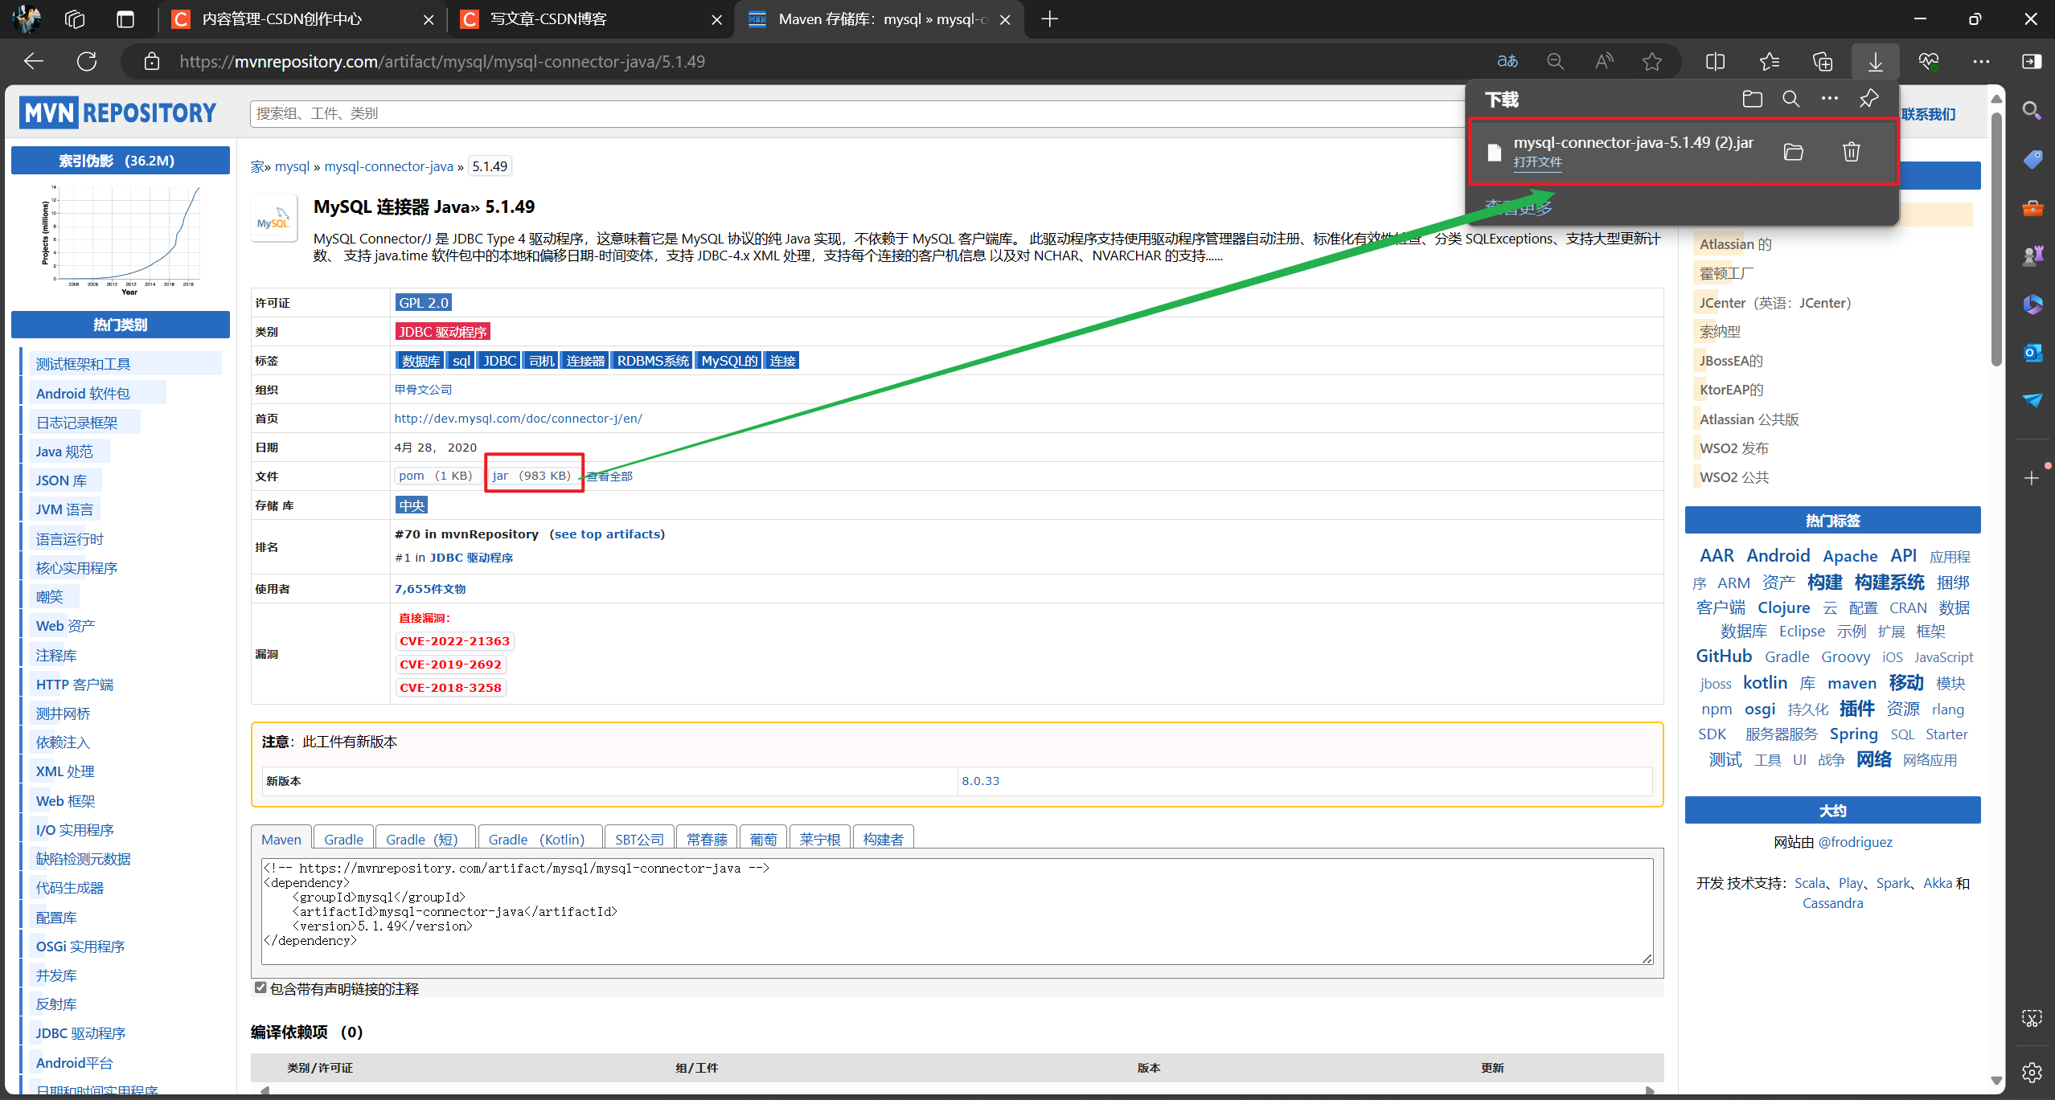
Task: Toggle include comment with declaration link checkbox
Action: click(x=260, y=988)
